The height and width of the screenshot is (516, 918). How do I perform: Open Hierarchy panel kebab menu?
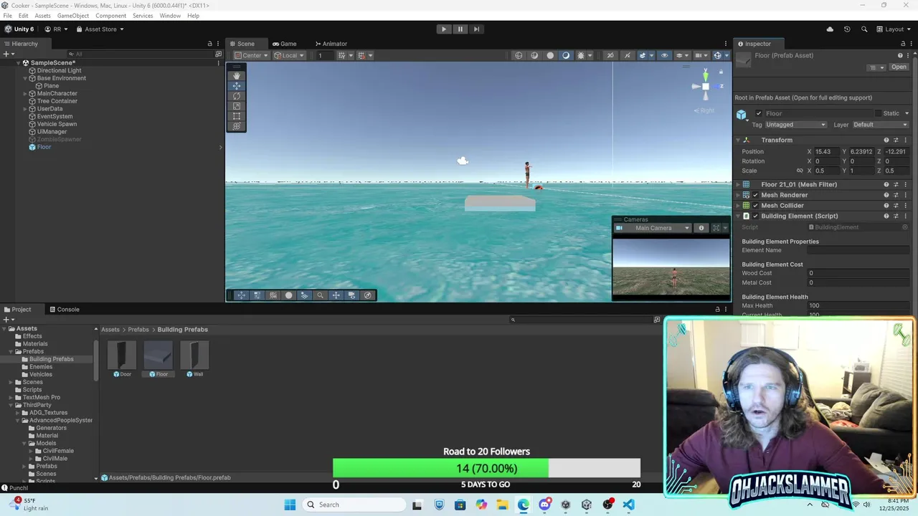click(x=219, y=44)
